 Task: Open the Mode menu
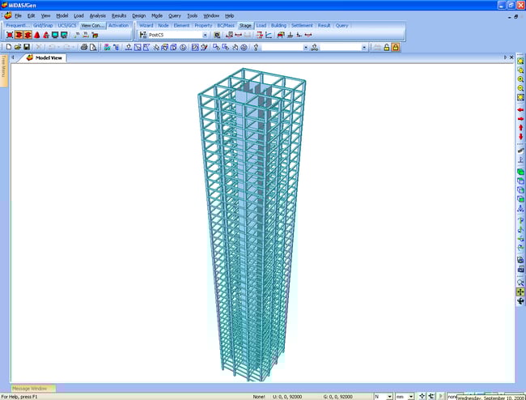pyautogui.click(x=157, y=15)
